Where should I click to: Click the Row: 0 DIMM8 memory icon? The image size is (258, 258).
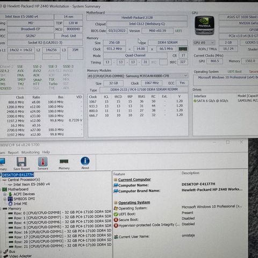coord(11,213)
